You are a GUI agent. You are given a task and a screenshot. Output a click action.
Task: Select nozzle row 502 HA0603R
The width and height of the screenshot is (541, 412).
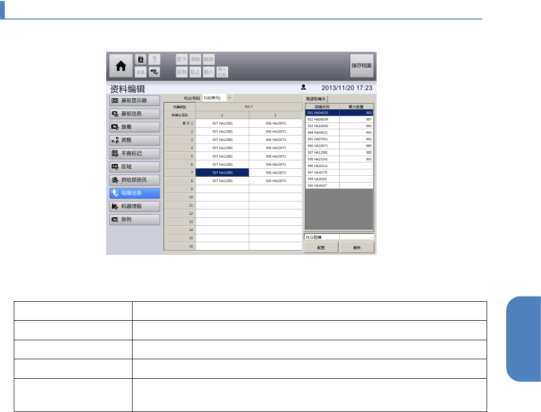339,120
